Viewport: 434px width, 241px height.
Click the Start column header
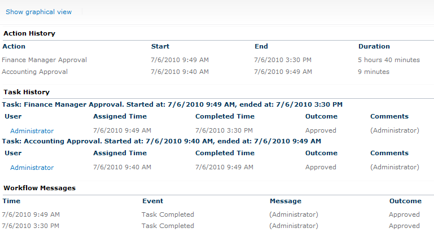(x=160, y=46)
